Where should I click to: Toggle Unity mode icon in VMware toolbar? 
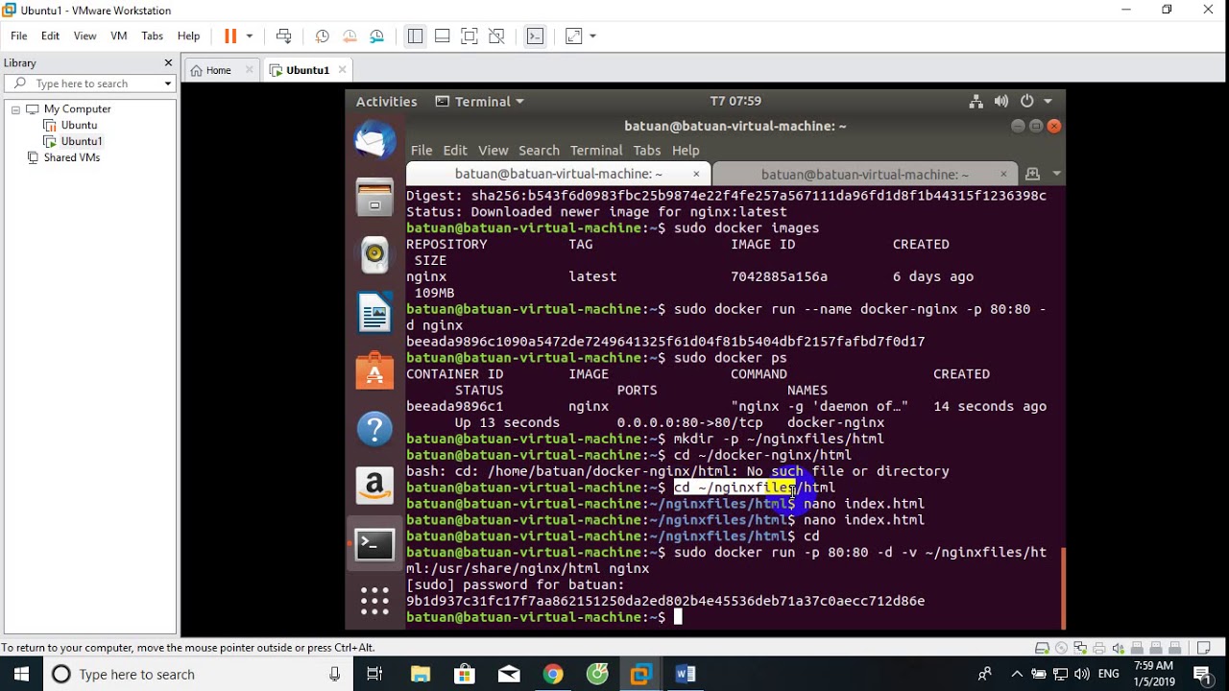tap(496, 36)
